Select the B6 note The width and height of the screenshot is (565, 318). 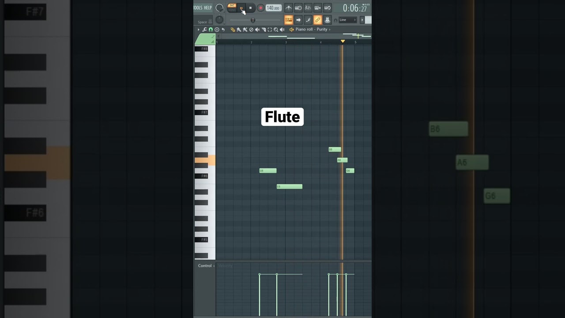[335, 149]
